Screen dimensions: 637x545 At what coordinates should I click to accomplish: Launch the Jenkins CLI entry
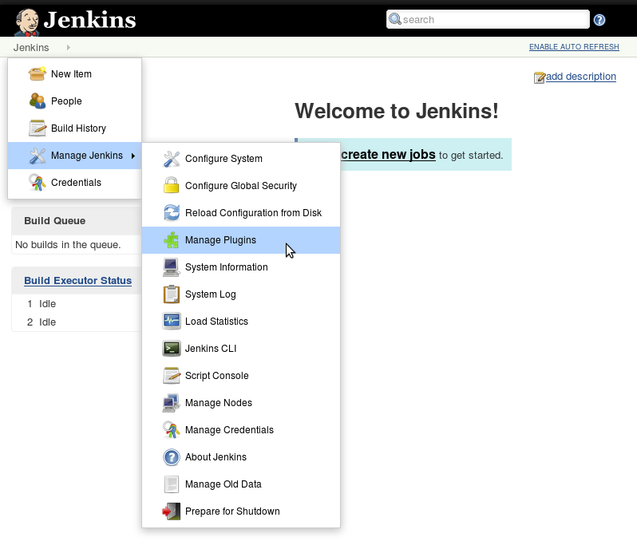[x=241, y=349]
